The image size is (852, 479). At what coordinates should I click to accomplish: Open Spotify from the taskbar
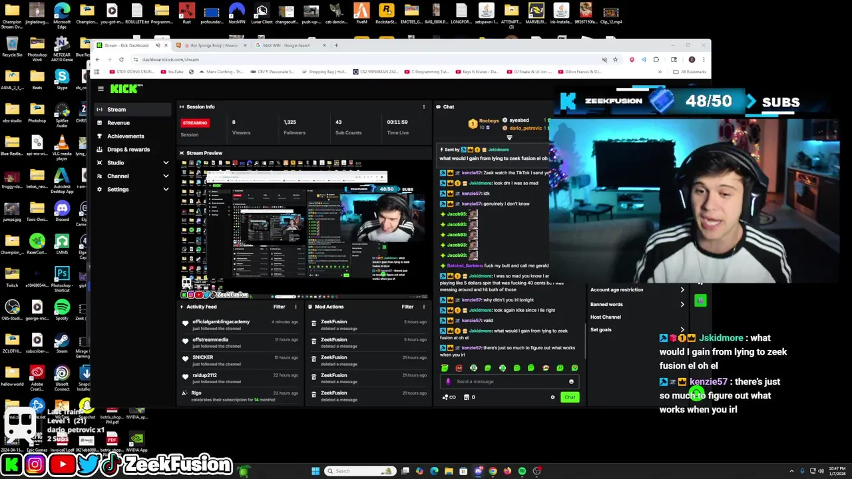[x=522, y=471]
